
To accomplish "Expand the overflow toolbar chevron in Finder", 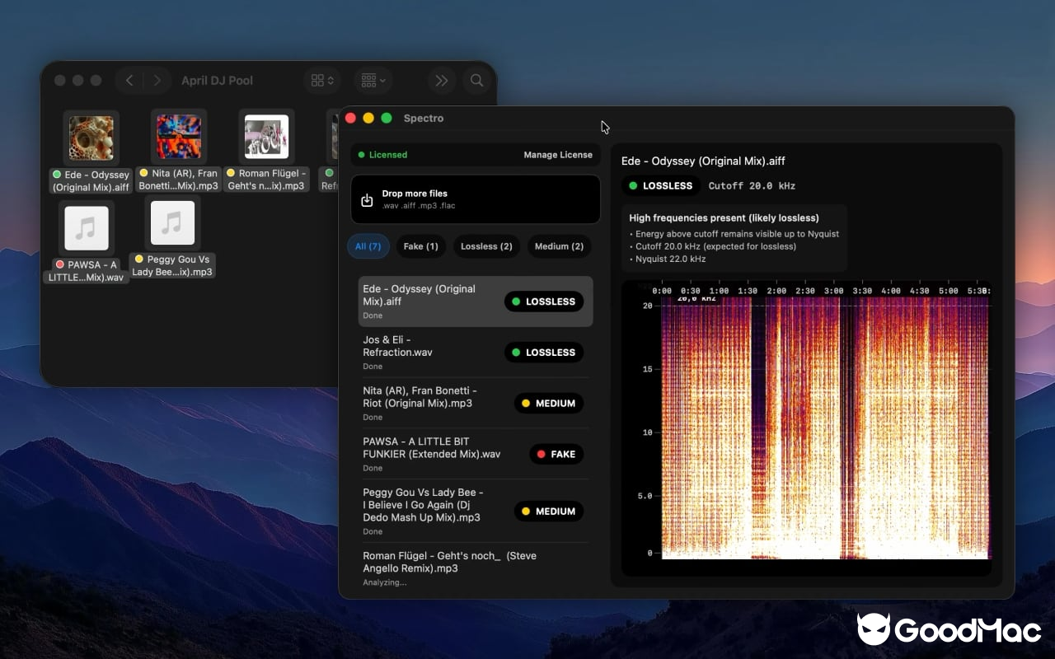I will coord(441,80).
